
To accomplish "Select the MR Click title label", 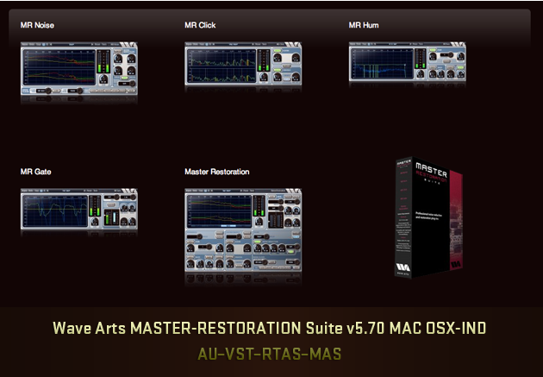I will click(x=201, y=25).
